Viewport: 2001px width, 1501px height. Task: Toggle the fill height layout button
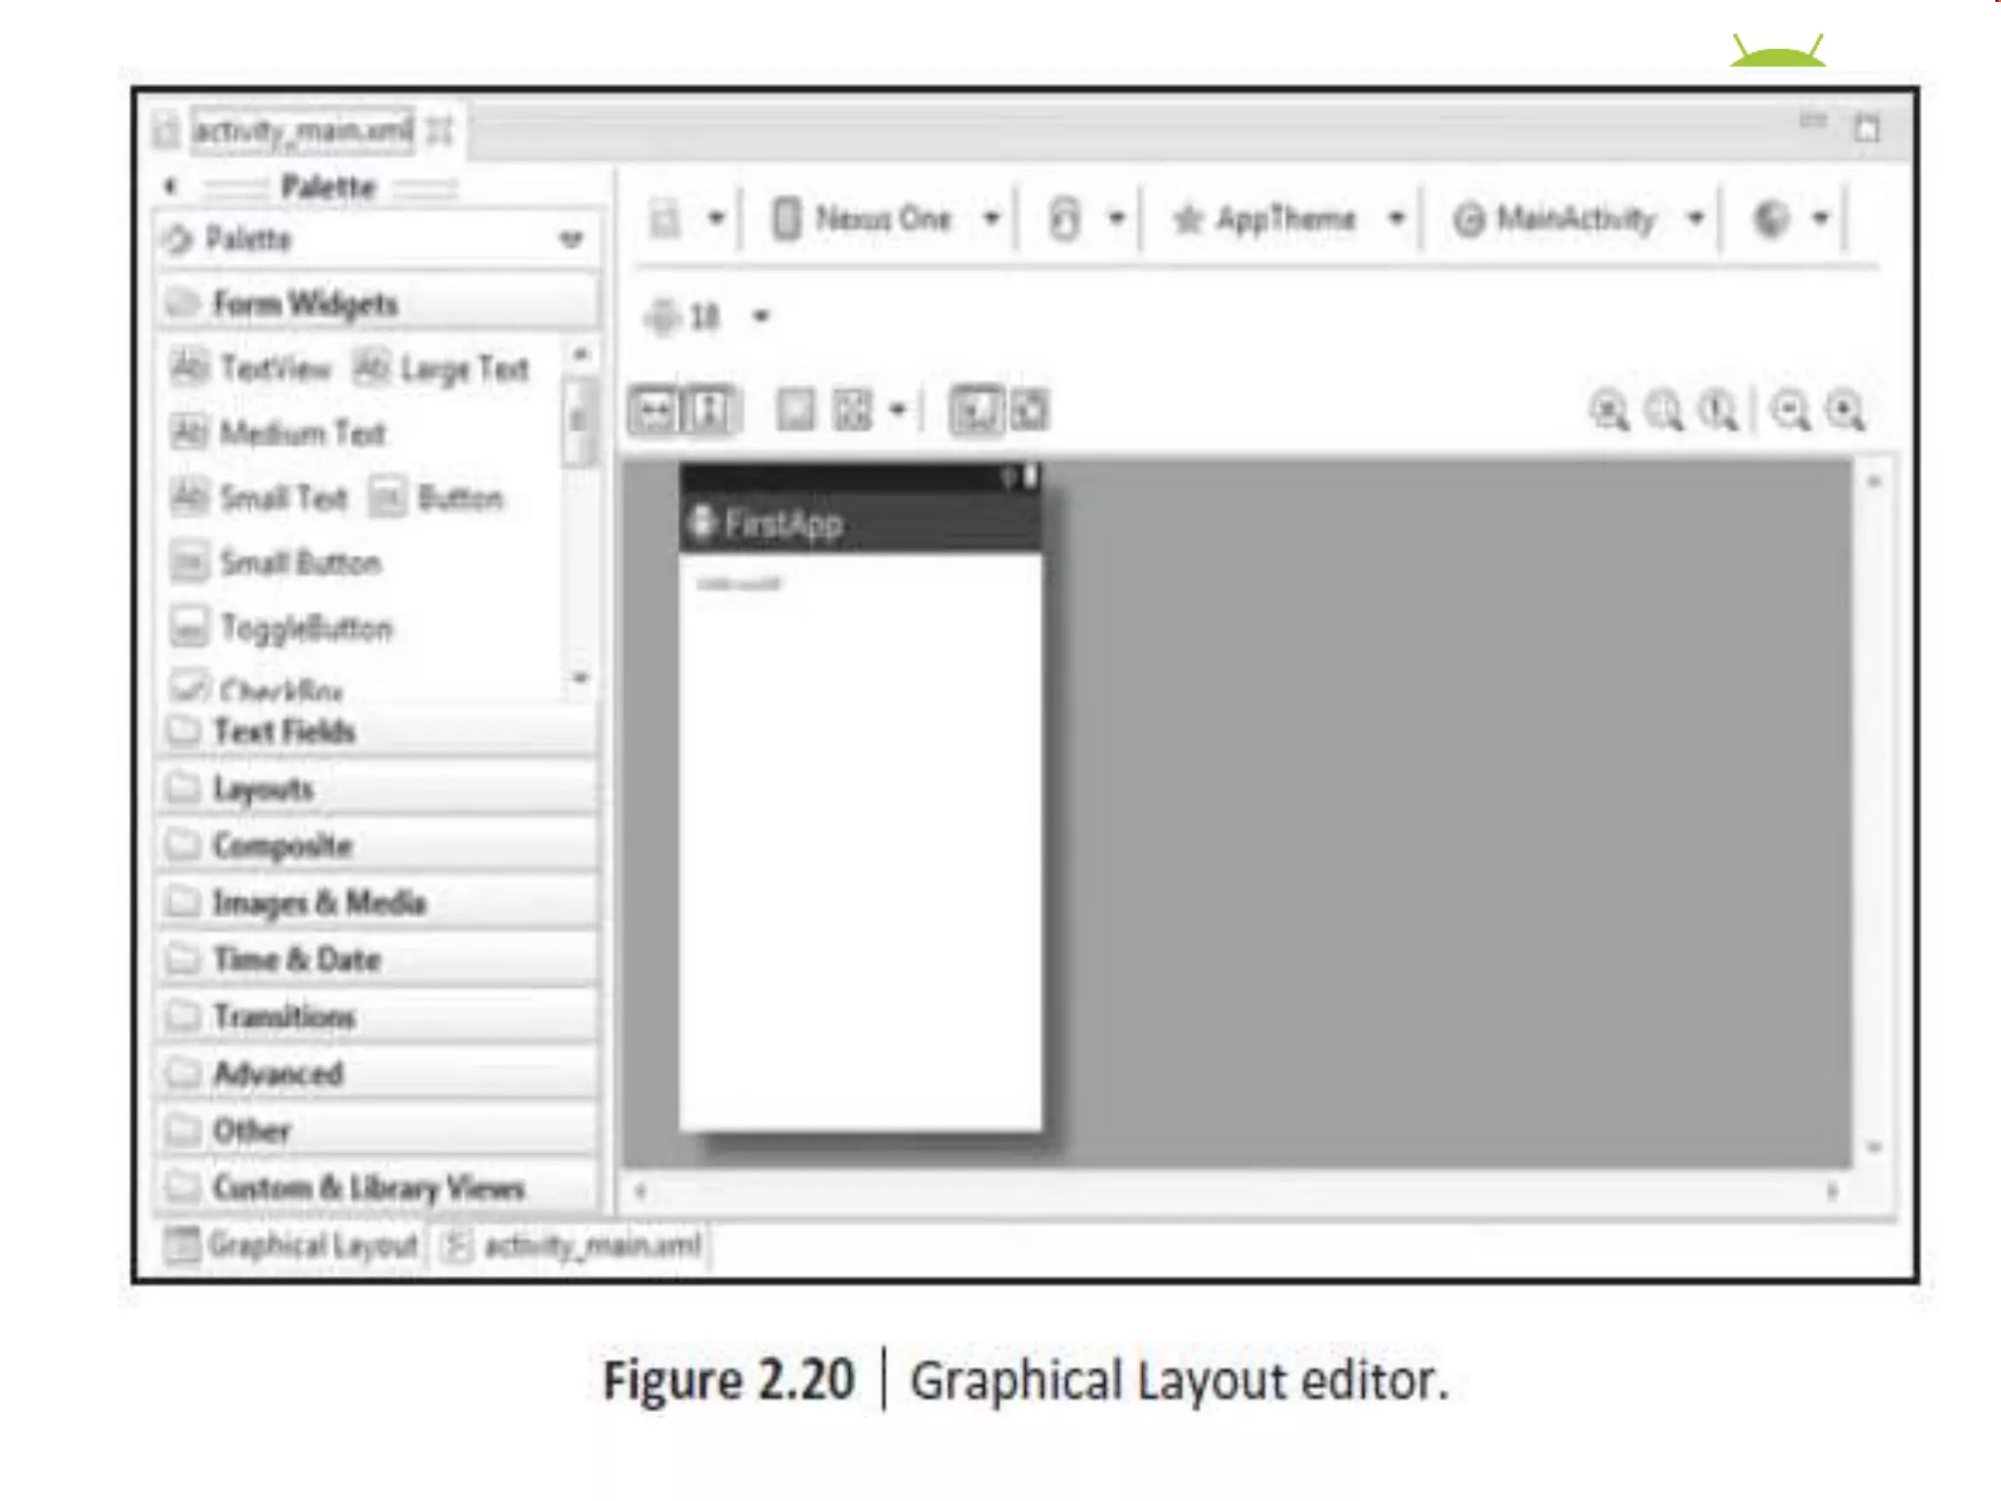pyautogui.click(x=709, y=410)
